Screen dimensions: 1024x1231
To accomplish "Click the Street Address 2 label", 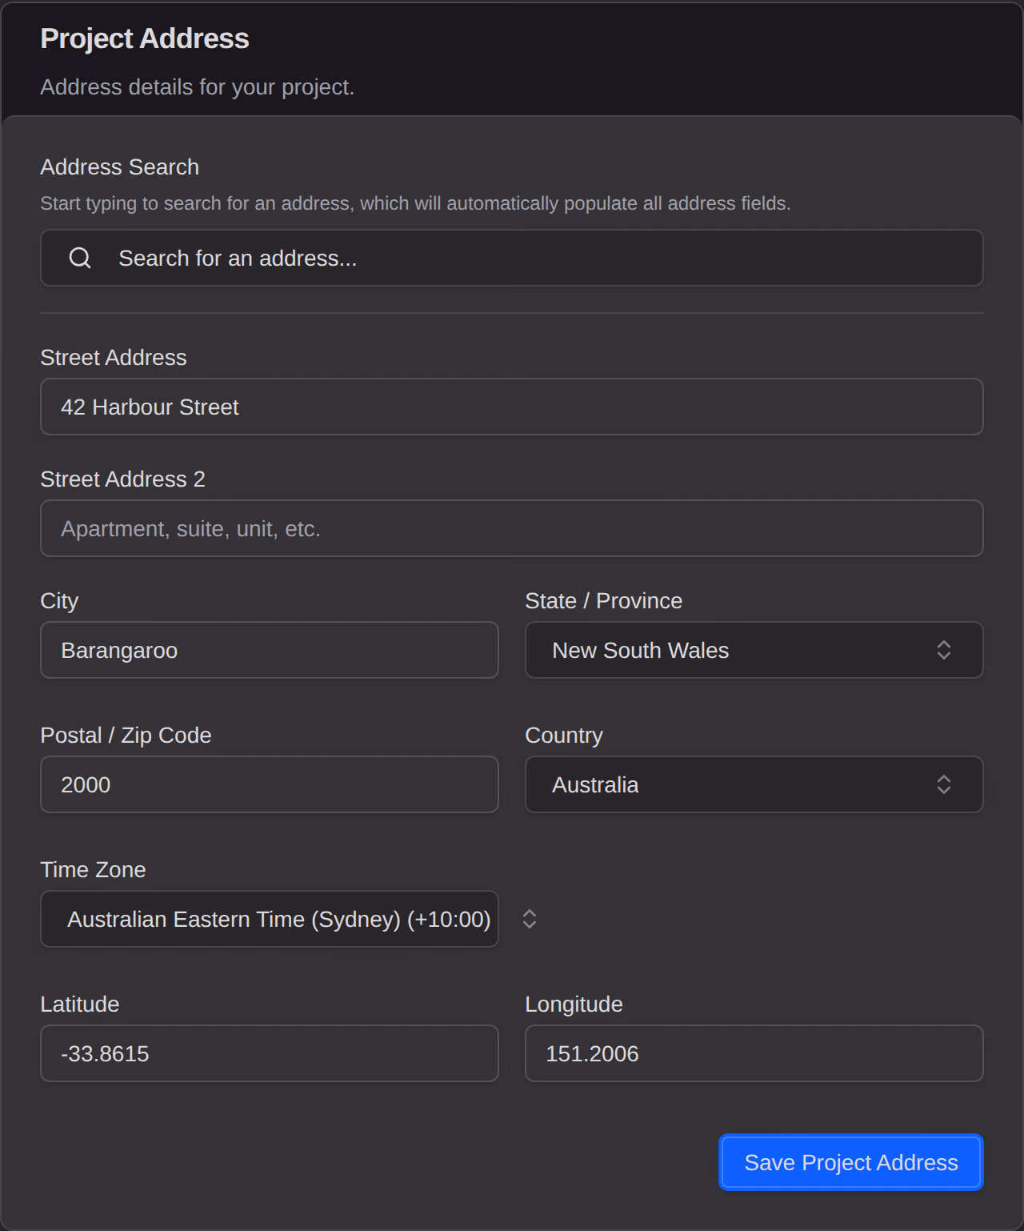I will pyautogui.click(x=123, y=479).
